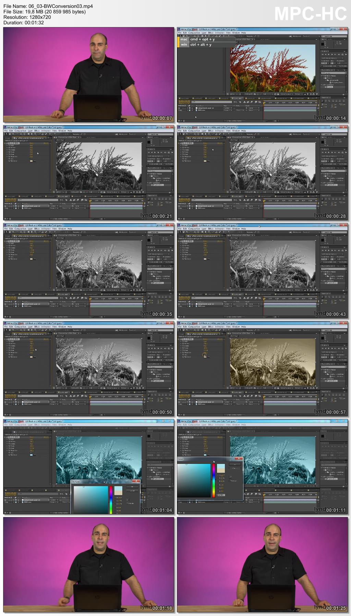Screen dimensions: 351x616
Task: Open the Animation menu in the 00:00:14 frame
Action: pyautogui.click(x=220, y=33)
